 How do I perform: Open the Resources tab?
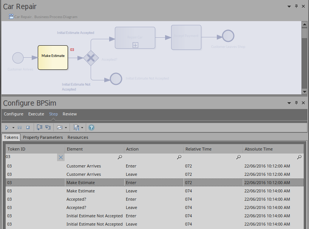[78, 137]
